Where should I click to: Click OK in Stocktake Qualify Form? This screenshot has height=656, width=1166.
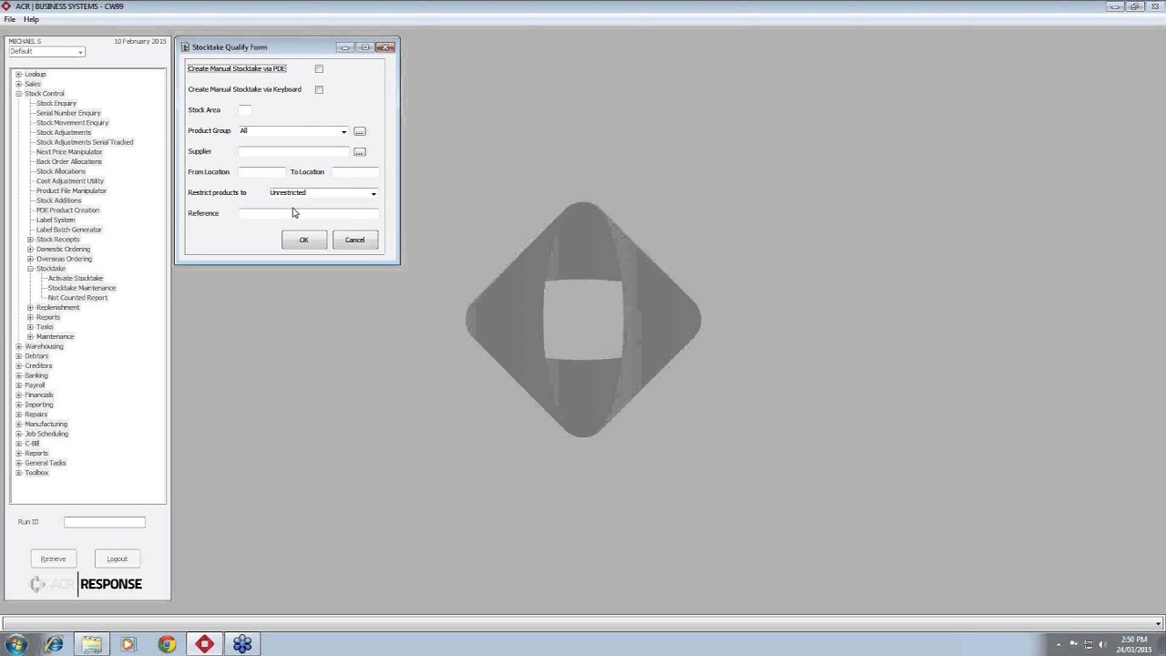pyautogui.click(x=304, y=240)
